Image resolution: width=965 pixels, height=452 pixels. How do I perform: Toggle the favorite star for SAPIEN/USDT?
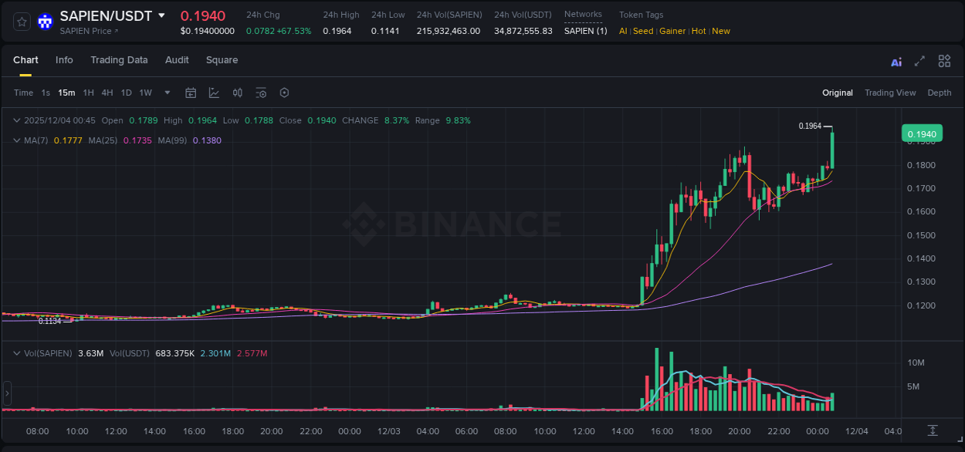(21, 21)
